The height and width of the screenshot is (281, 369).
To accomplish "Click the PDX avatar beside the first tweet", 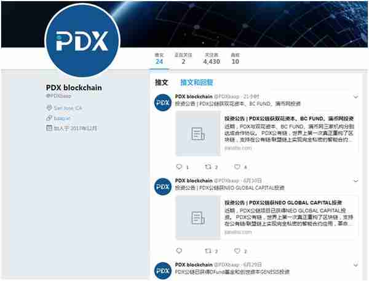I will point(162,103).
